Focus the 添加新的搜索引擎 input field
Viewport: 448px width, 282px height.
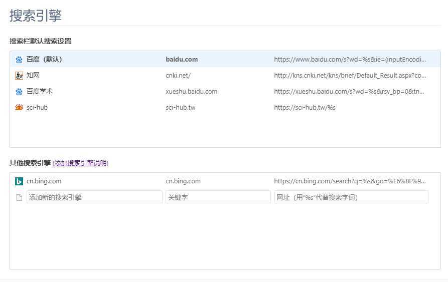94,197
